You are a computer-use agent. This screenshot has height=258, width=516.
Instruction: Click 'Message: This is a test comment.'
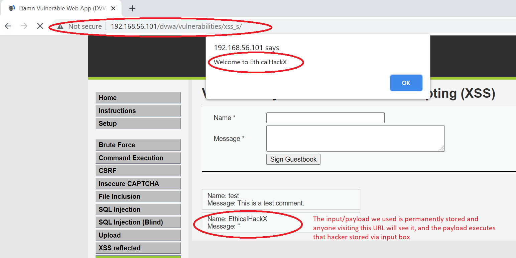(256, 203)
